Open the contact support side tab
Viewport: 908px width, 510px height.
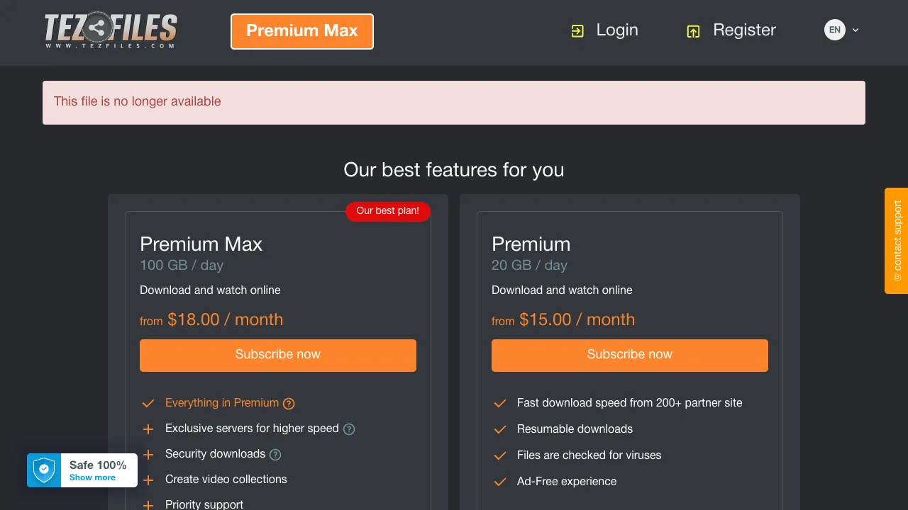coord(897,241)
